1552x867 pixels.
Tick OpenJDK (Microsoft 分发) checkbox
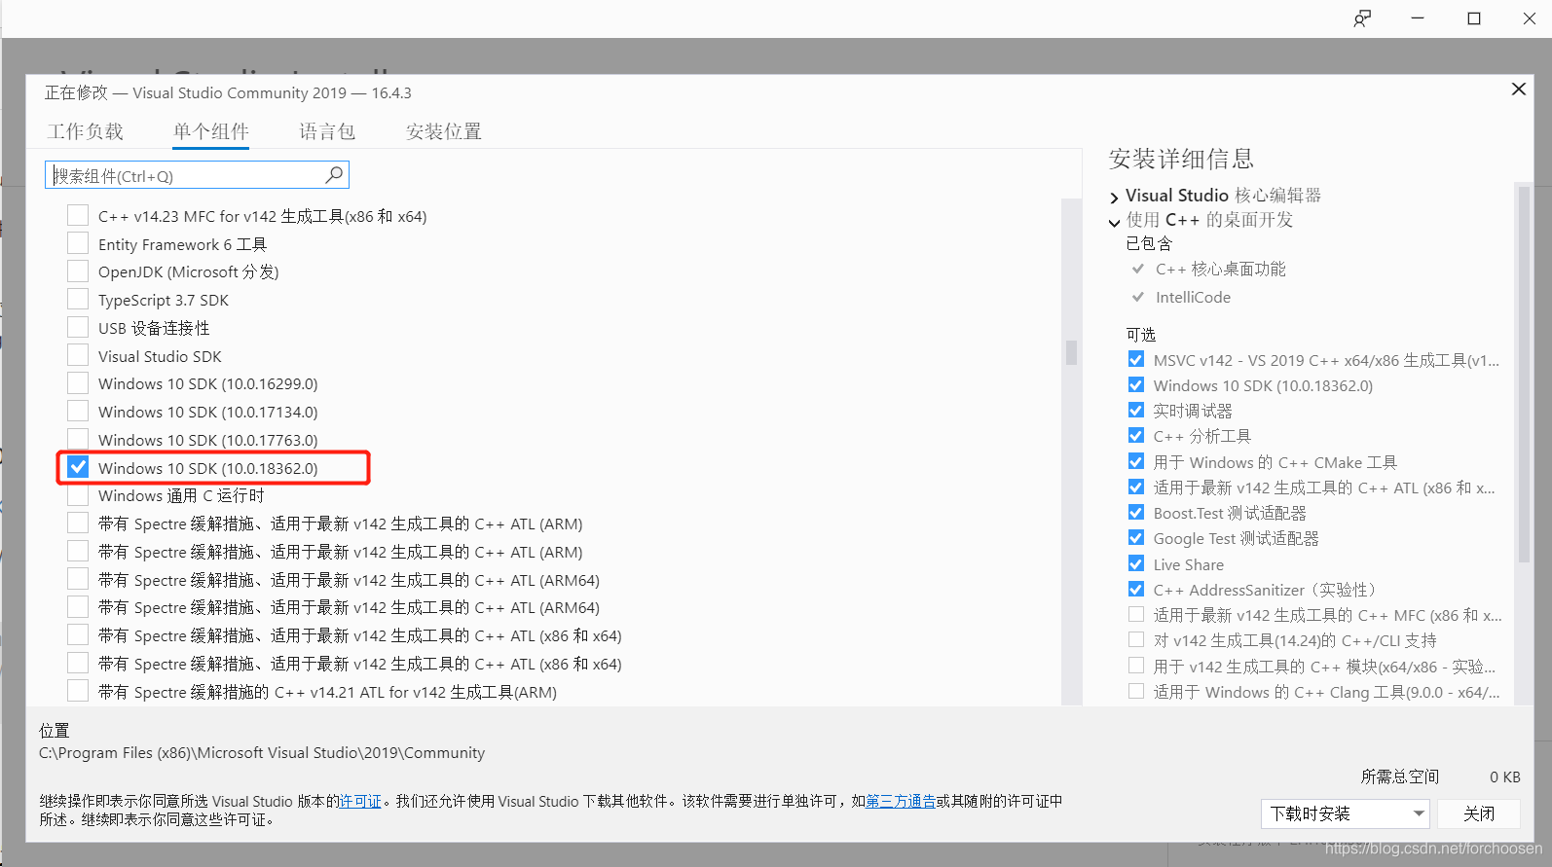(x=78, y=271)
